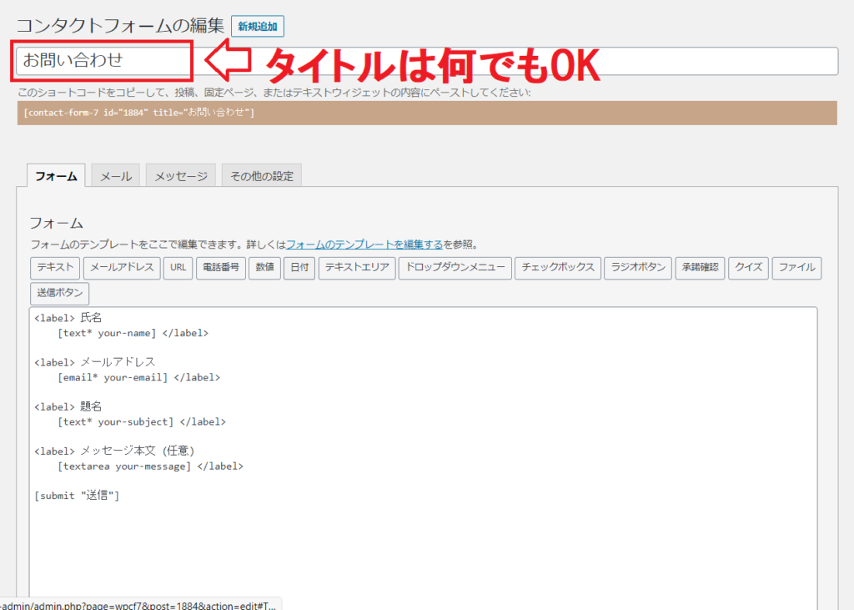
Task: Insert a URL form tag
Action: (178, 268)
